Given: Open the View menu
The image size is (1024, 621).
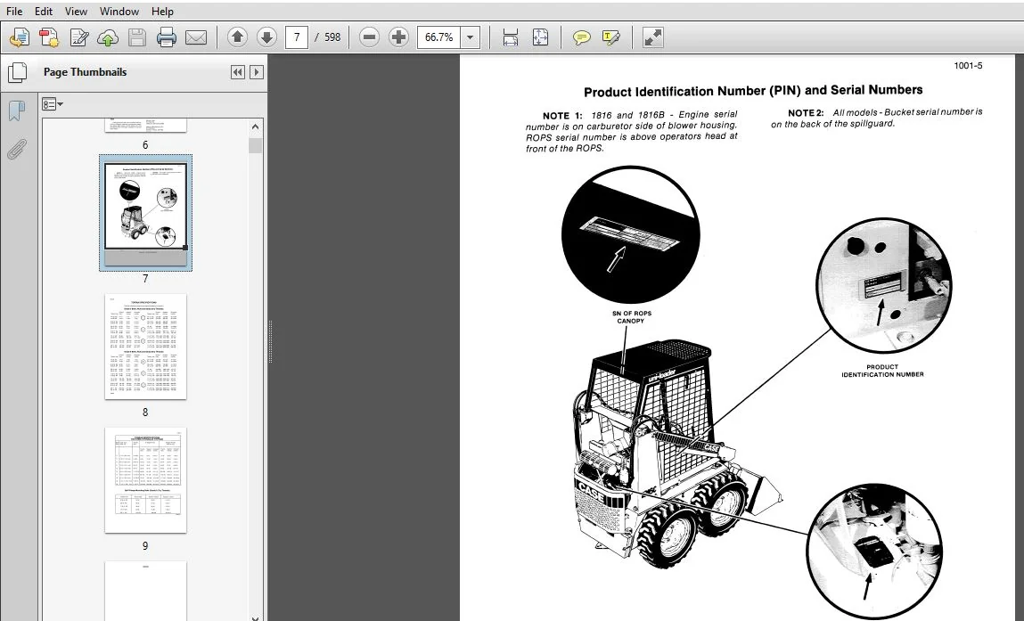Looking at the screenshot, I should click(76, 11).
